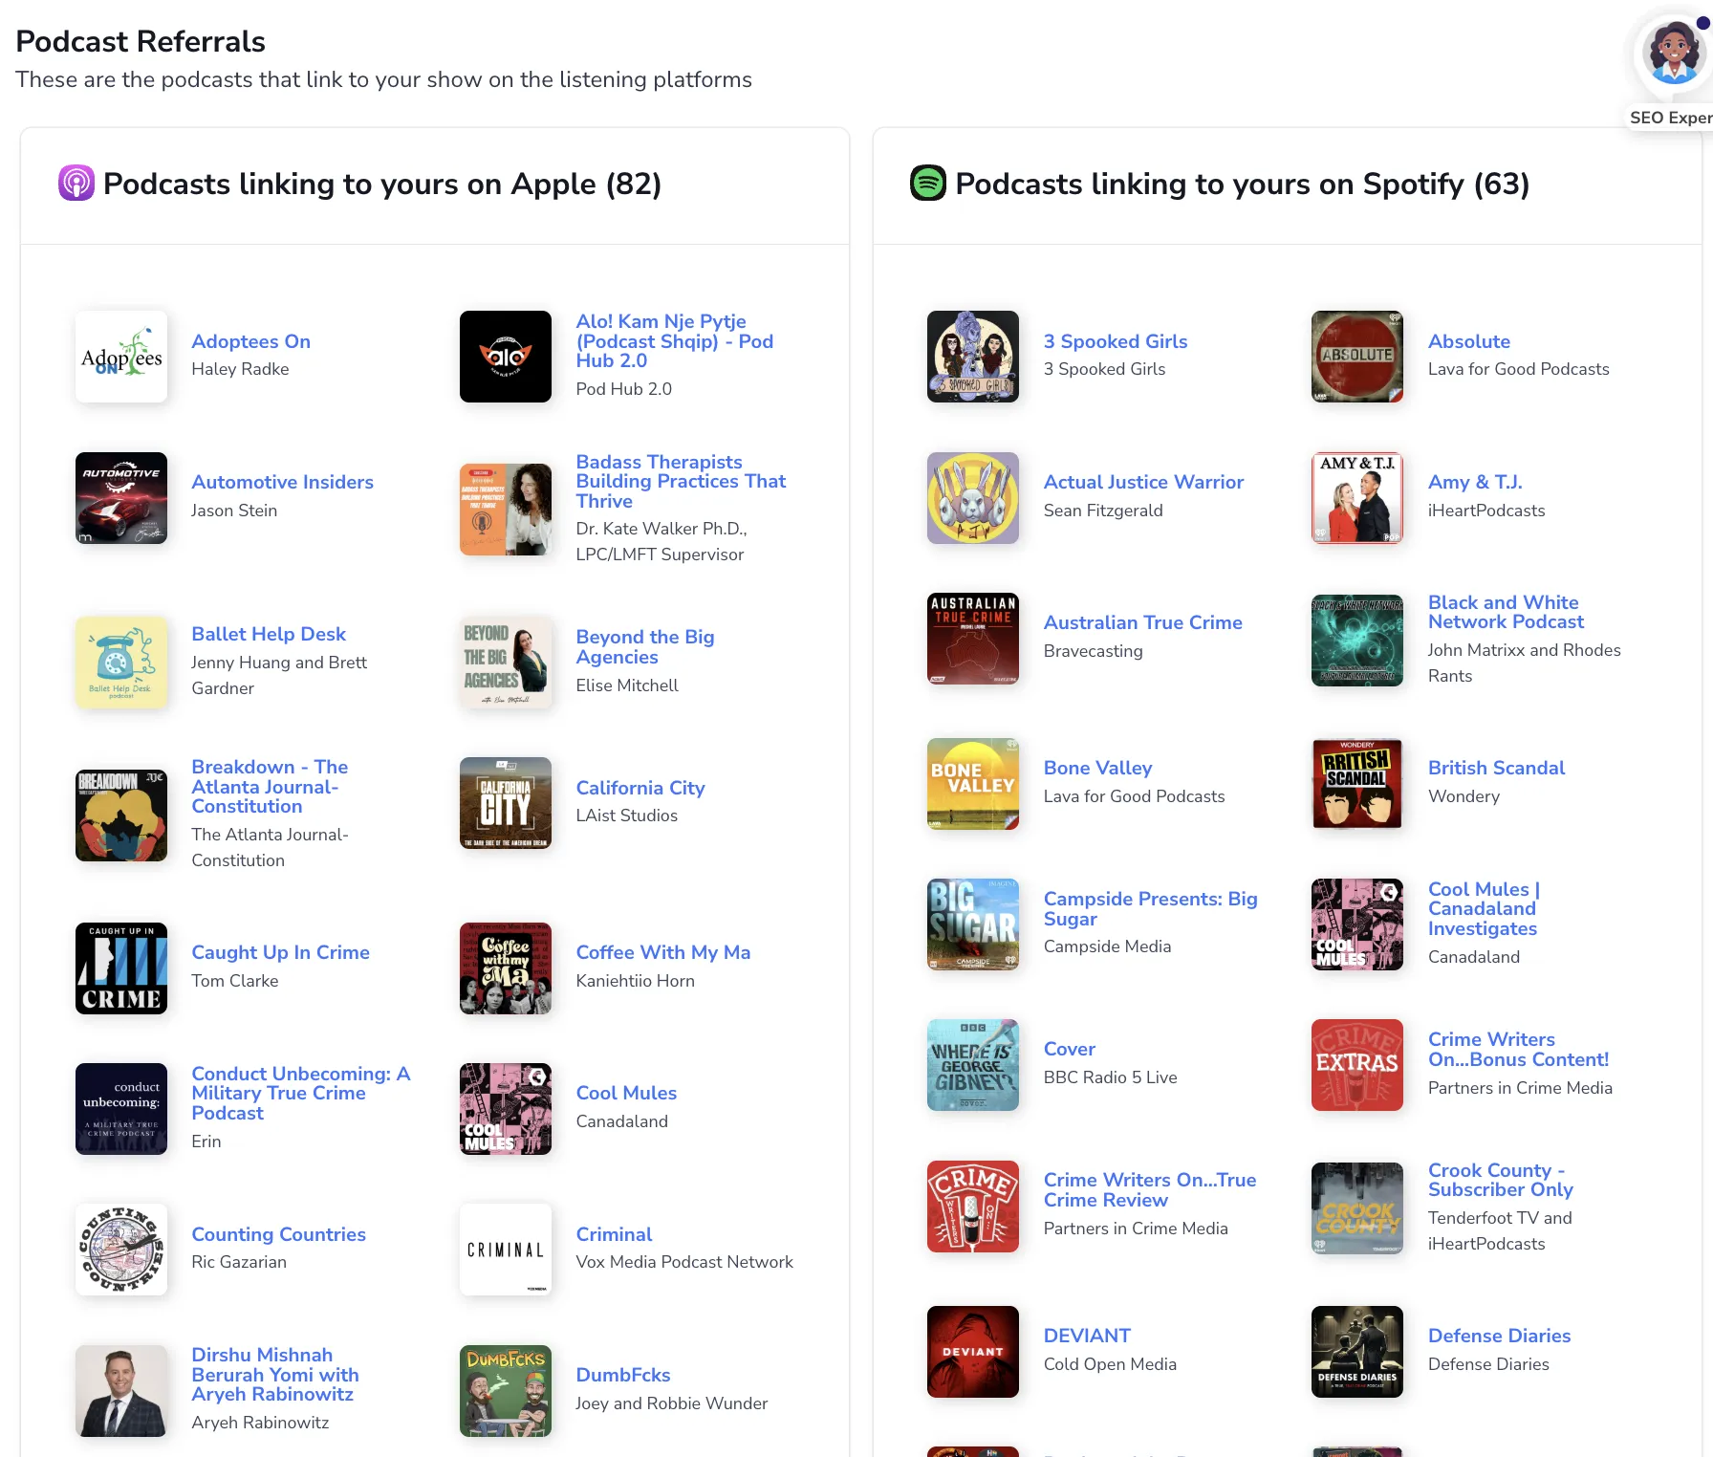Image resolution: width=1713 pixels, height=1457 pixels.
Task: Click the Apple Podcasts icon in heading
Action: pos(76,183)
